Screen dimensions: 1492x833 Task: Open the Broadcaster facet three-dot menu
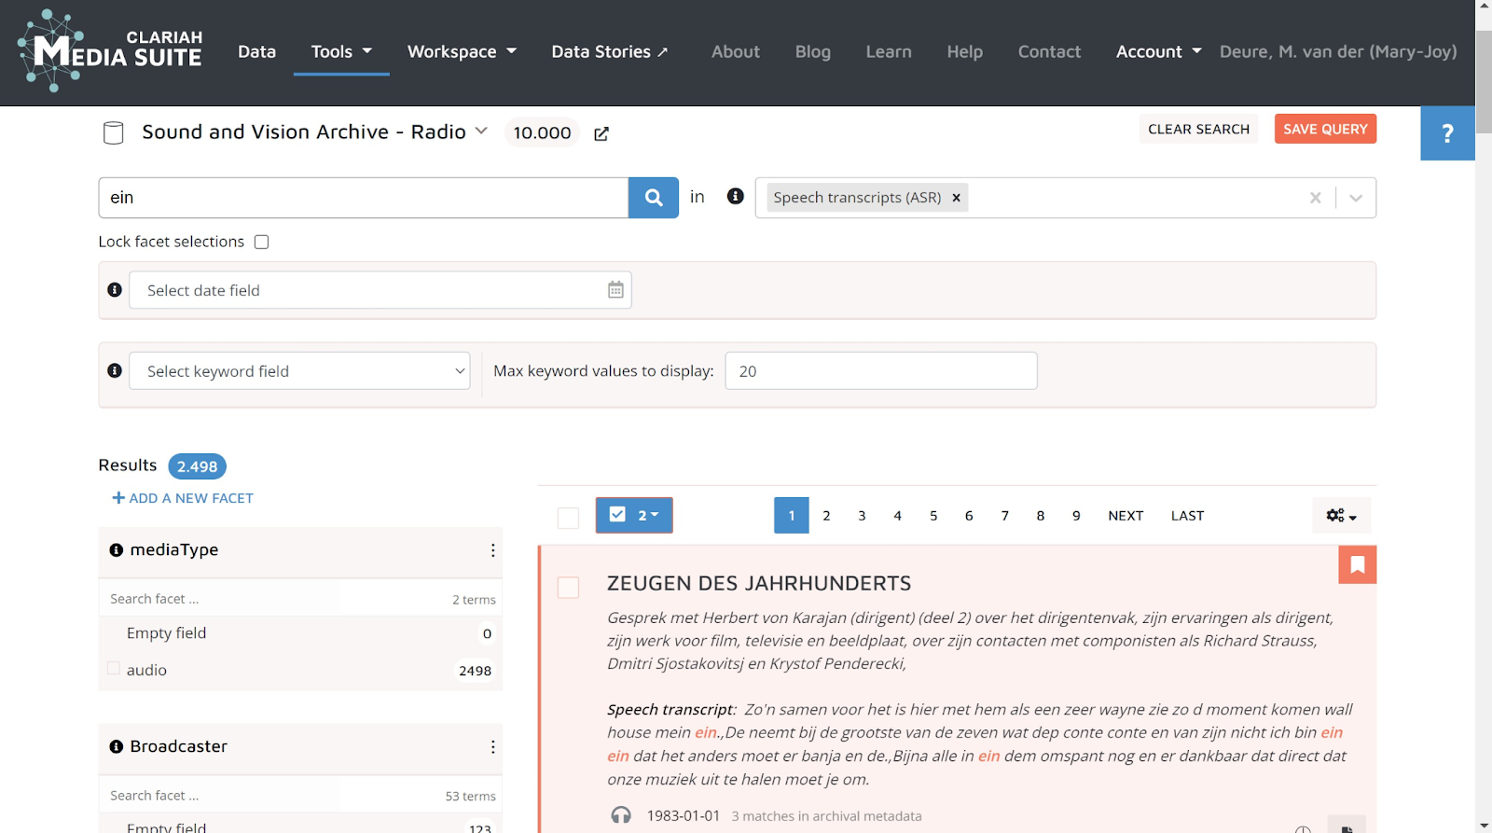[492, 746]
